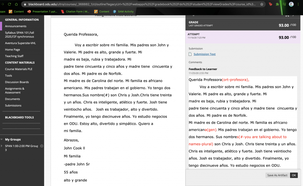
Task: Open Course Materials PLE
Action: click(x=19, y=69)
